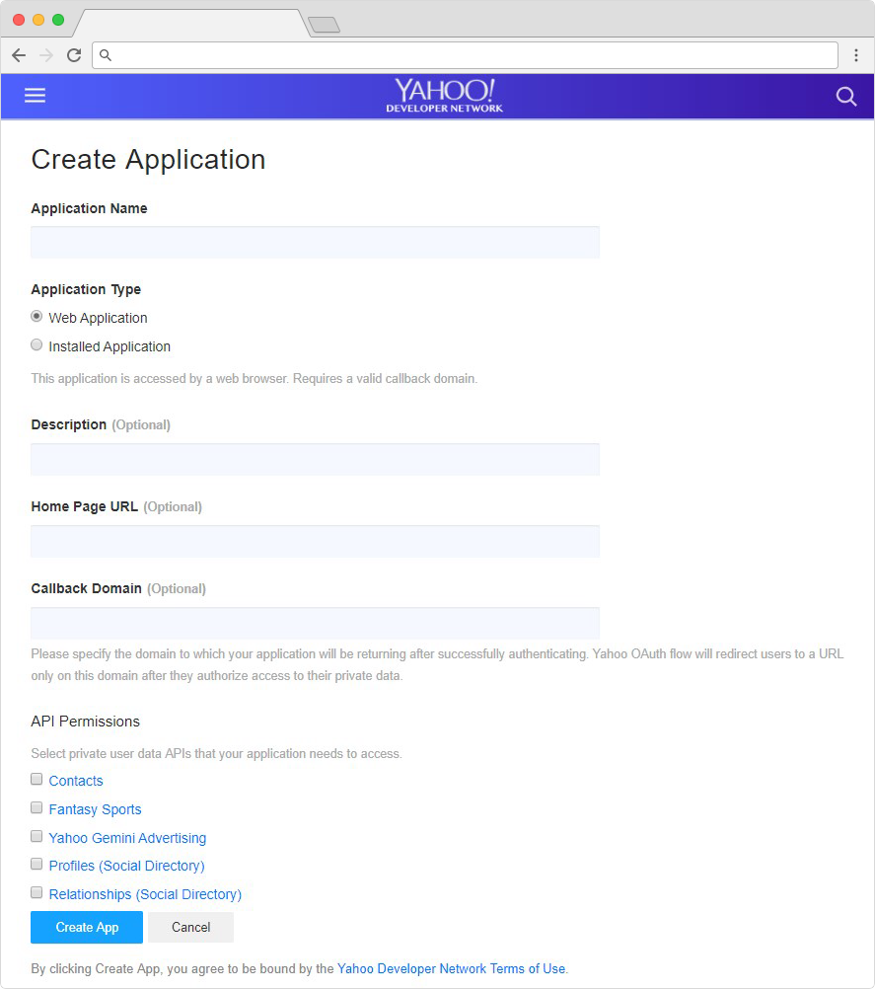Viewport: 875px width, 989px height.
Task: Click the Create App button
Action: [x=87, y=927]
